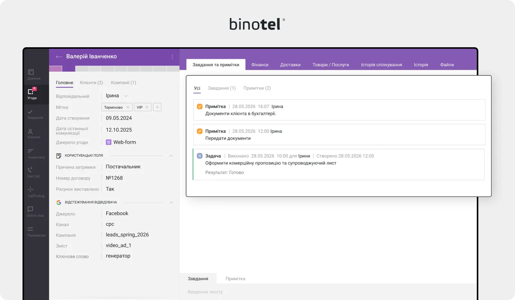The height and width of the screenshot is (300, 515).
Task: Open the Фінанси tab
Action: 260,64
